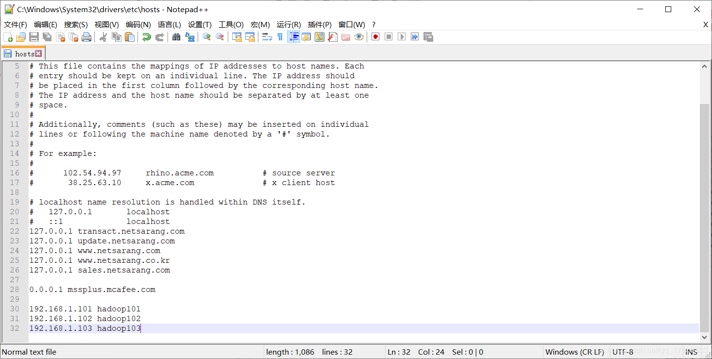The width and height of the screenshot is (712, 359).
Task: Open the 宏(M) menu
Action: [x=260, y=25]
